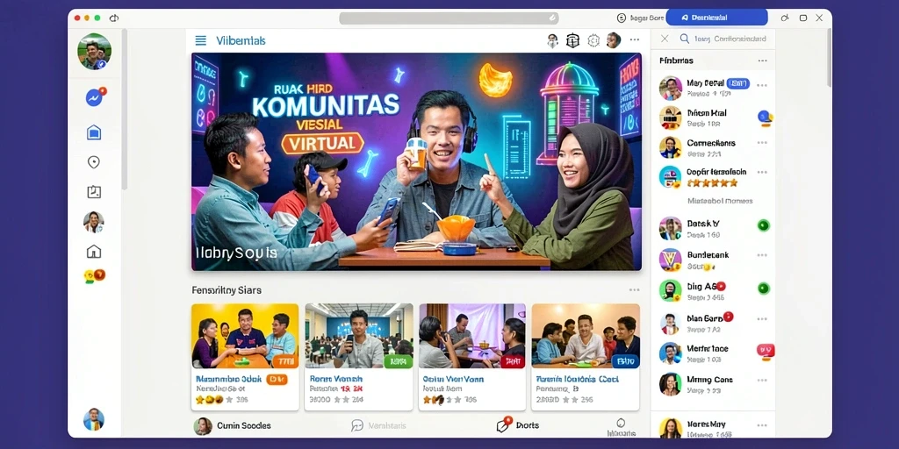Click the browser address bar at the top
The height and width of the screenshot is (449, 899).
click(449, 18)
